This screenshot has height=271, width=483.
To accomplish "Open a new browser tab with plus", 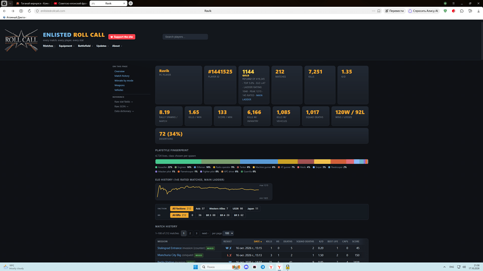I will [x=130, y=3].
